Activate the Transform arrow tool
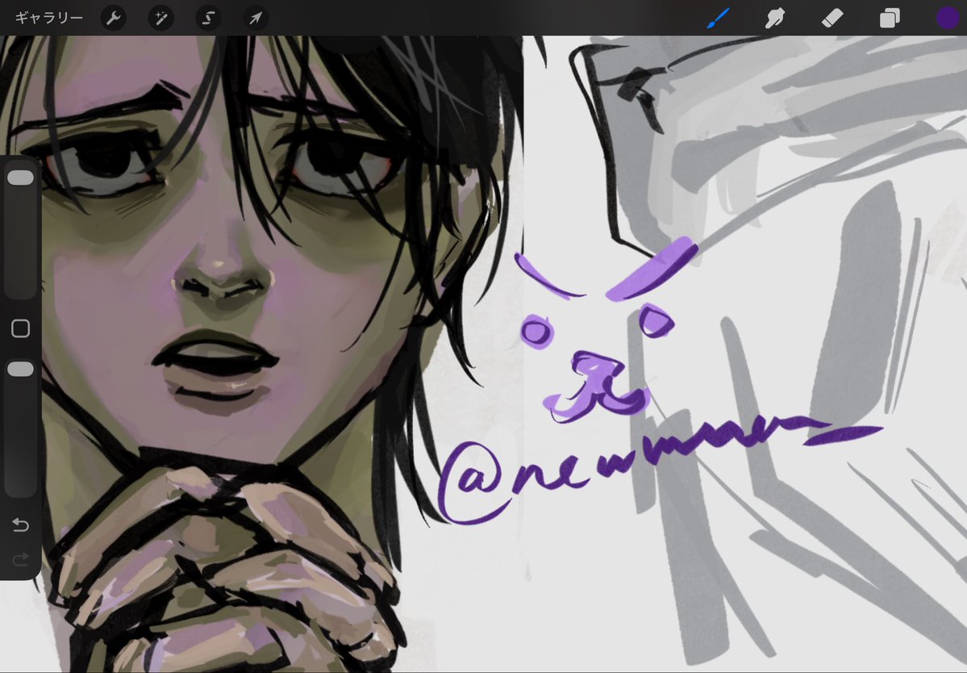The image size is (967, 673). point(256,18)
